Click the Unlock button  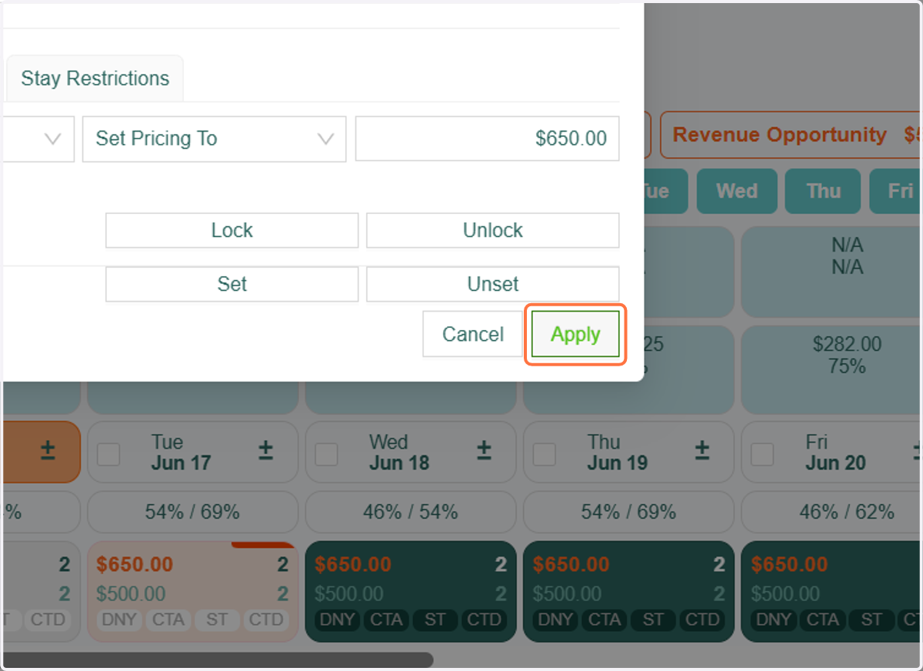click(492, 230)
